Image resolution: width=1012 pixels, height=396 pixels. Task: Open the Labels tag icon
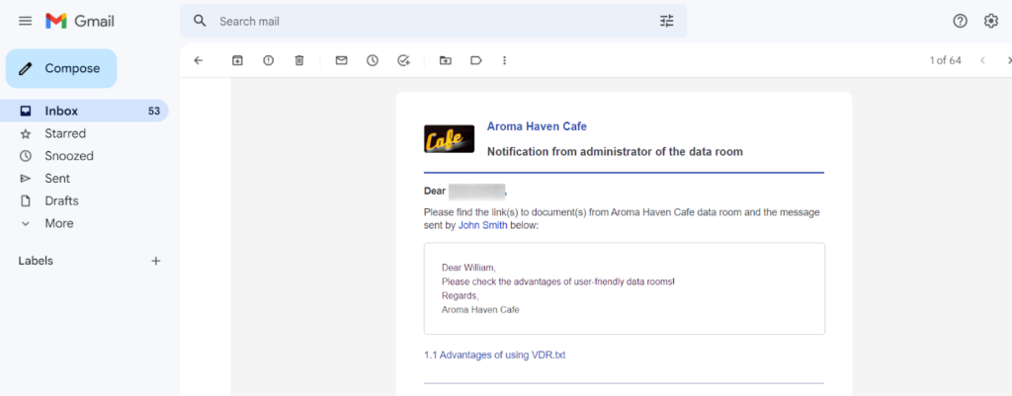(x=475, y=60)
